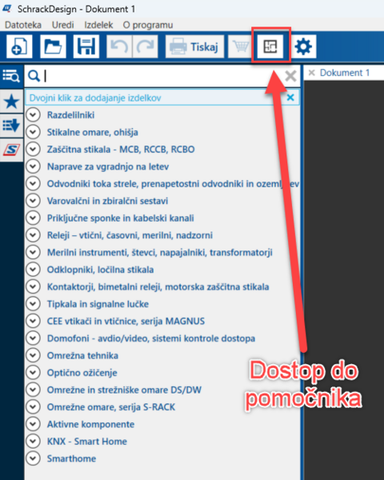Expand Kontaktorji, bimetalni releji chevron
This screenshot has width=384, height=480.
[x=33, y=286]
